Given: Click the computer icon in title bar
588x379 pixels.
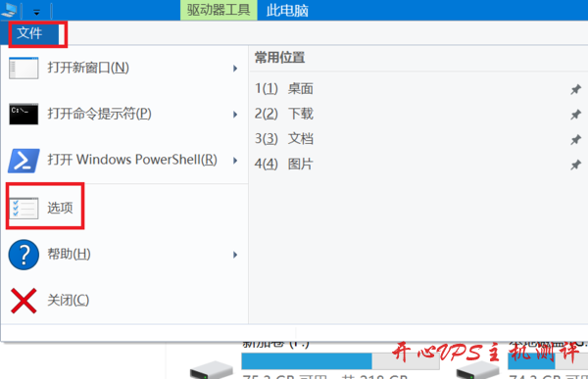Looking at the screenshot, I should coord(9,10).
